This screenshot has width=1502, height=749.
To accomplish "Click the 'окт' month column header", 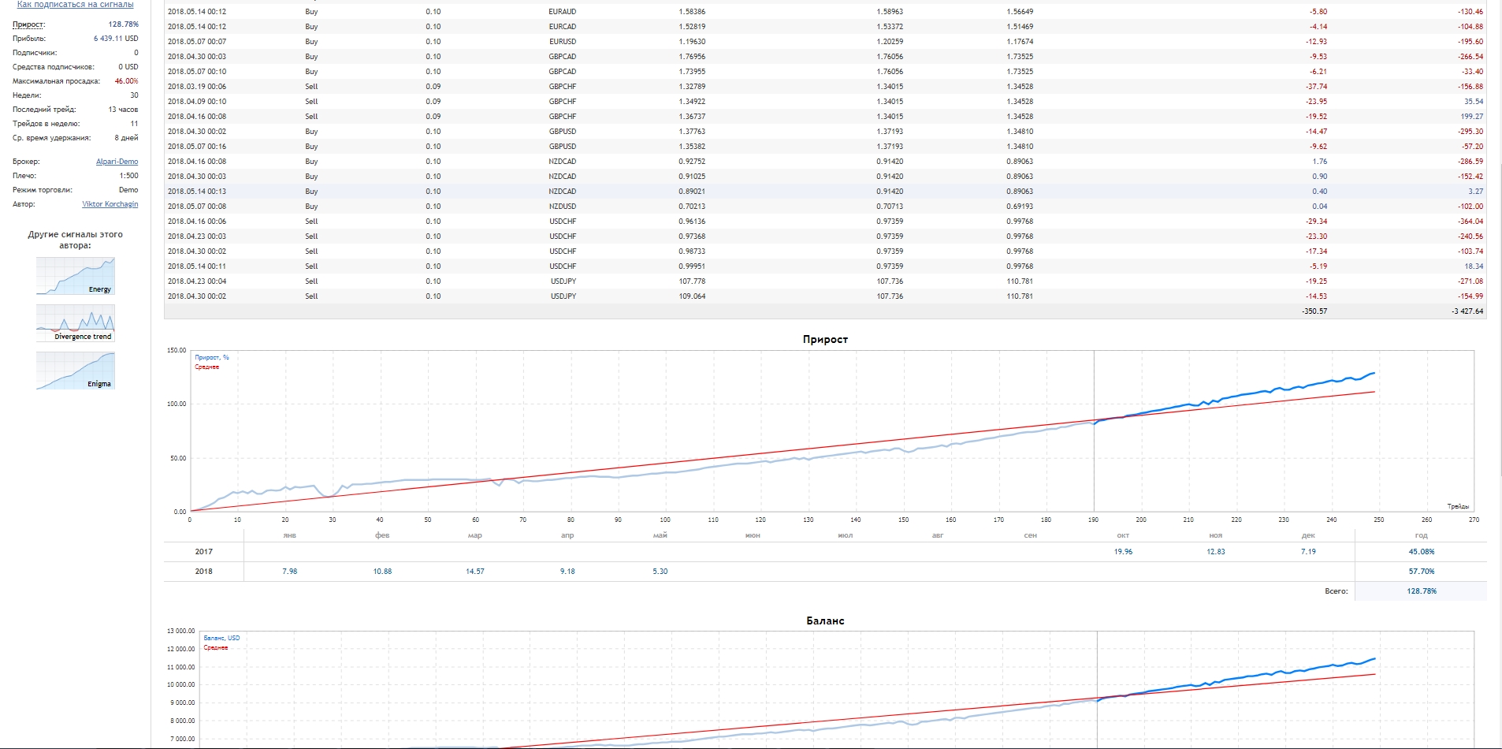I will 1123,536.
